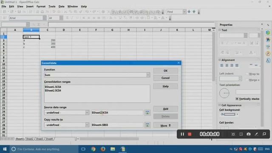The width and height of the screenshot is (272, 153).
Task: Click Help in Consolidate dialog
Action: [165, 86]
